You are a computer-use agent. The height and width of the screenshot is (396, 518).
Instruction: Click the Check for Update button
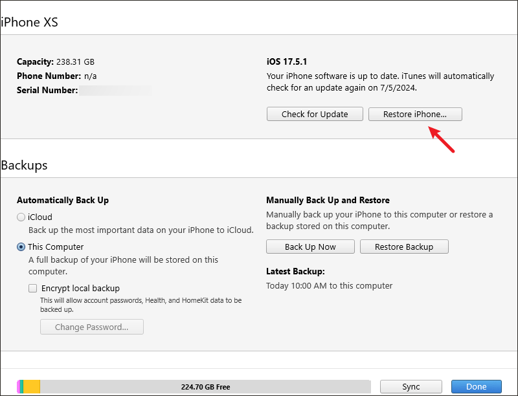coord(315,114)
